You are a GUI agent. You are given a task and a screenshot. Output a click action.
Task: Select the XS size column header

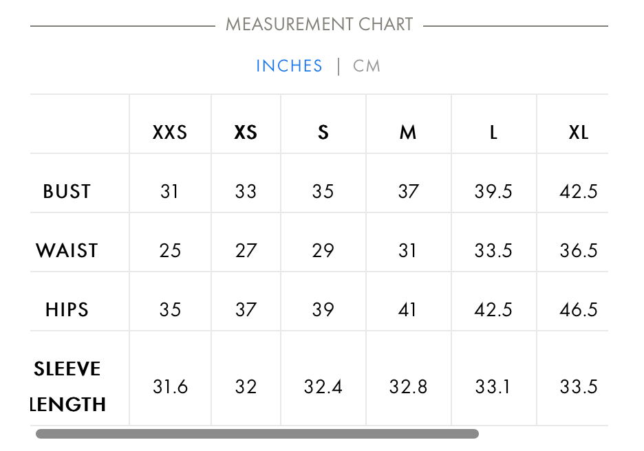[246, 132]
